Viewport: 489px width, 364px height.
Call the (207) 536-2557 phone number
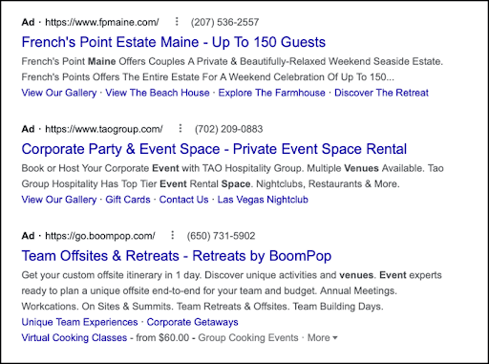click(x=224, y=22)
